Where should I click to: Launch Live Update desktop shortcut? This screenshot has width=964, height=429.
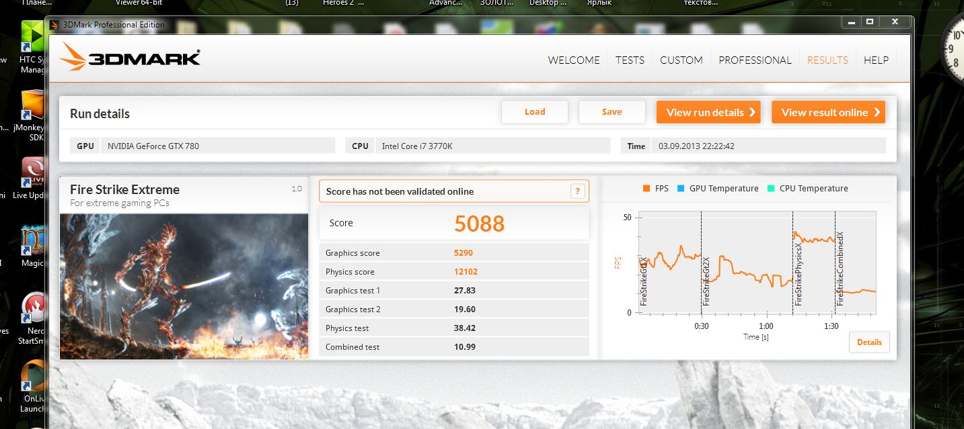coord(32,173)
